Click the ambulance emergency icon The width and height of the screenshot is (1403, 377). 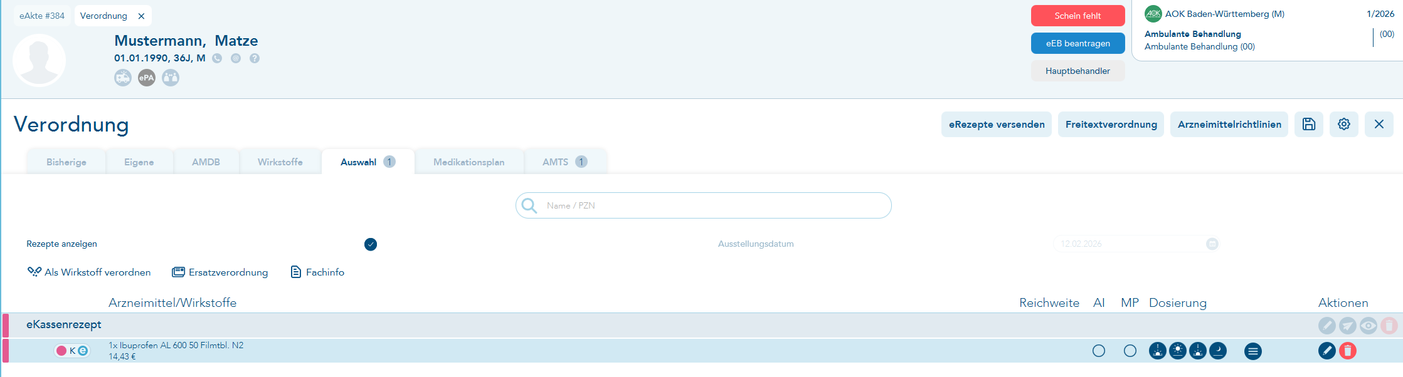tap(123, 78)
